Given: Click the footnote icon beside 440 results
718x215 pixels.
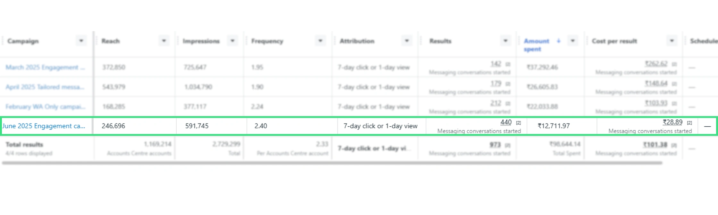Looking at the screenshot, I should tap(518, 123).
